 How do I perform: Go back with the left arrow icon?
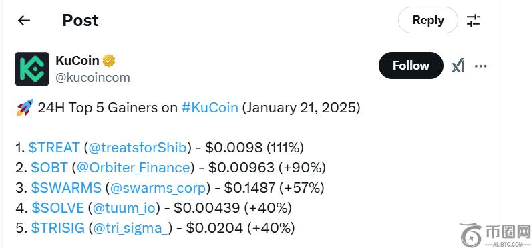click(24, 21)
